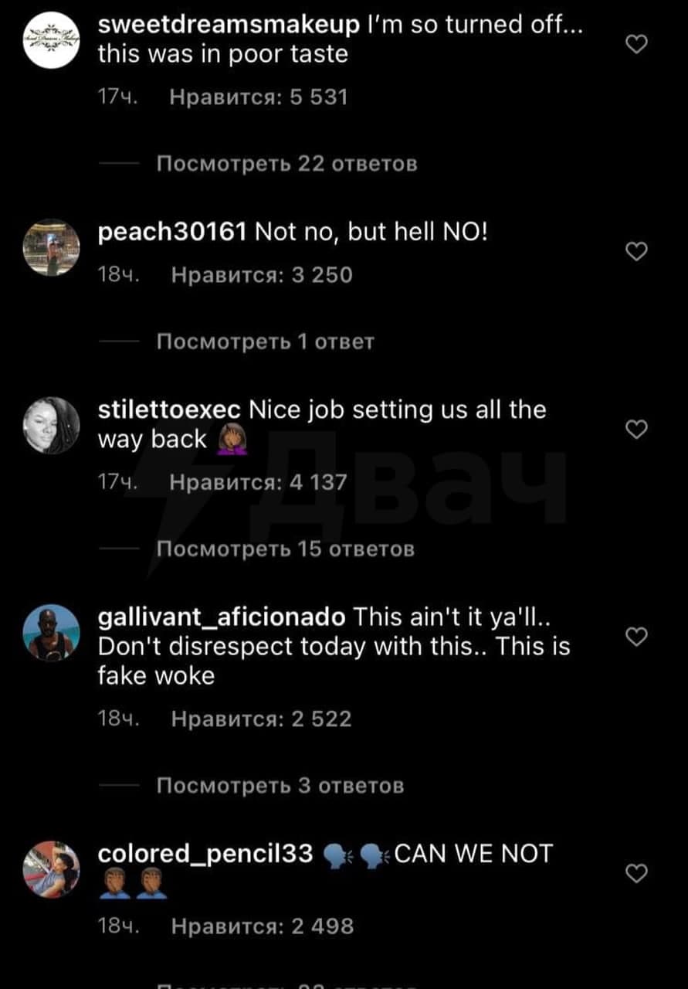Open the sweetdreamsmakeup username link
Viewport: 688px width, 989px height.
point(229,25)
